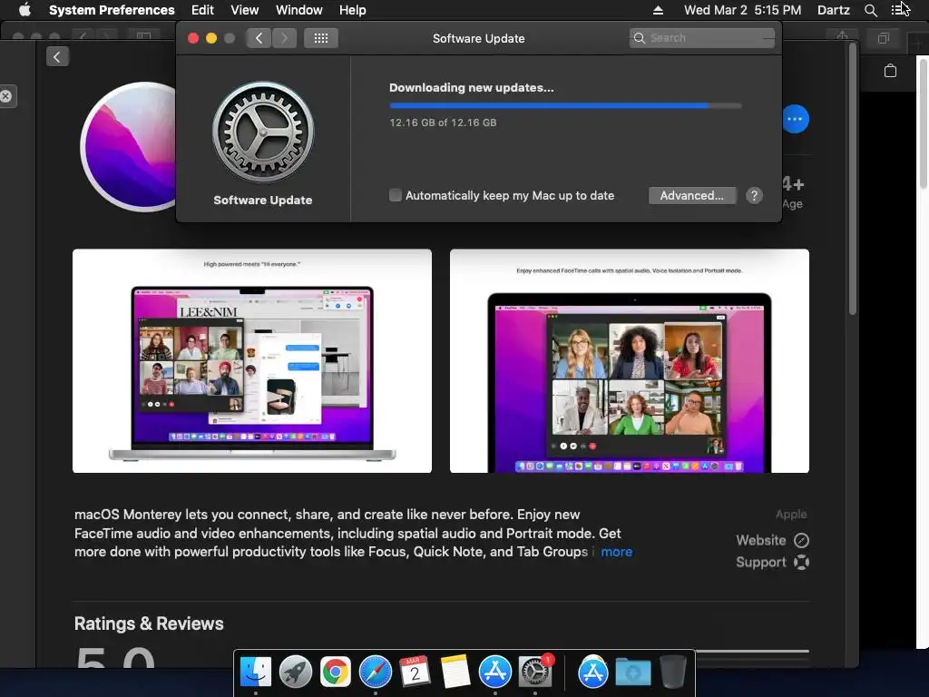Screen dimensions: 929x697
Task: Open the Downloads folder in the Dock
Action: click(632, 672)
